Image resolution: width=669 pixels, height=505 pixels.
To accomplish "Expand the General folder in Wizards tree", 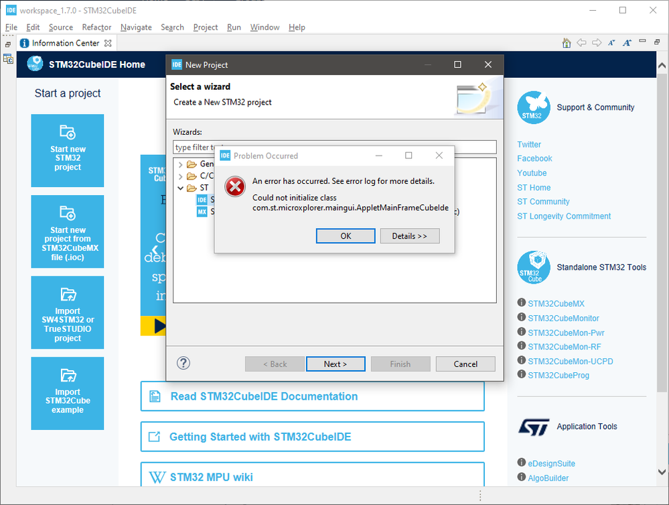I will coord(181,164).
